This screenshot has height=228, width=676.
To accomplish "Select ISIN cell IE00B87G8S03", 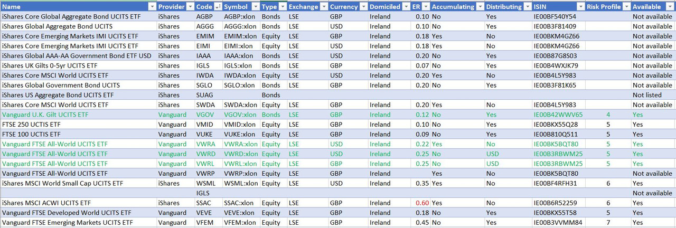I will tap(559, 56).
